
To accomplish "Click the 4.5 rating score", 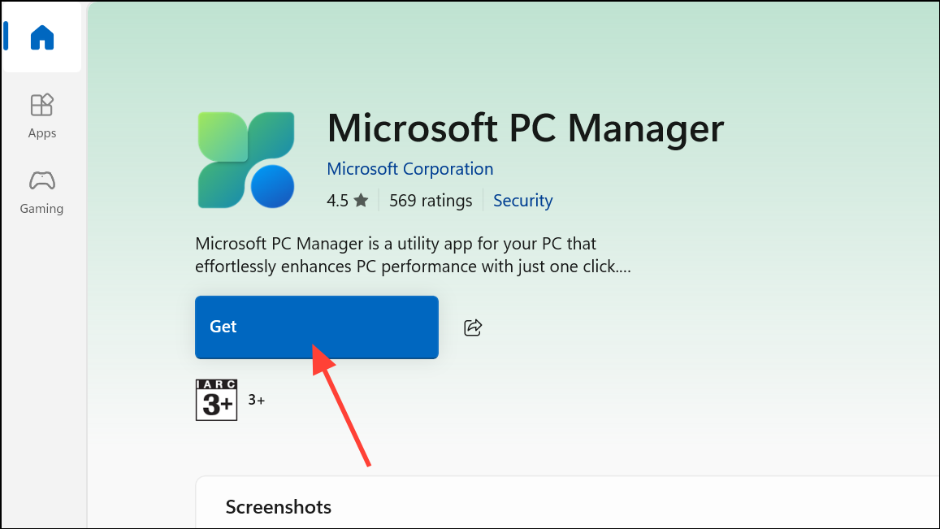I will point(337,201).
